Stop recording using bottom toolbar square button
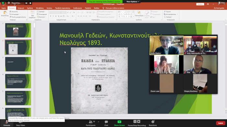This screenshot has height=127, width=227. point(139,122)
